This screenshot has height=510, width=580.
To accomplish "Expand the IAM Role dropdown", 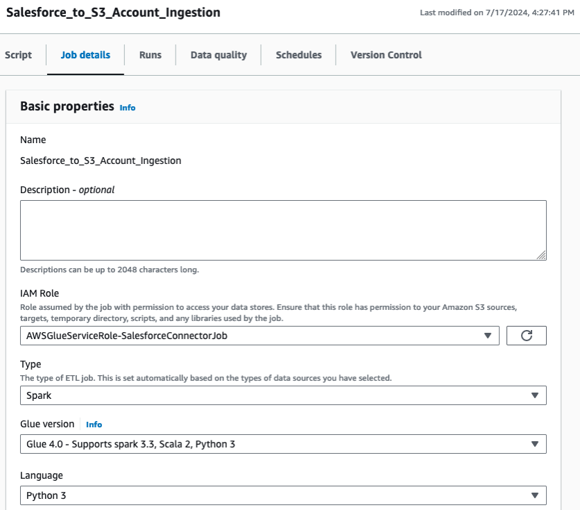I will (x=259, y=336).
